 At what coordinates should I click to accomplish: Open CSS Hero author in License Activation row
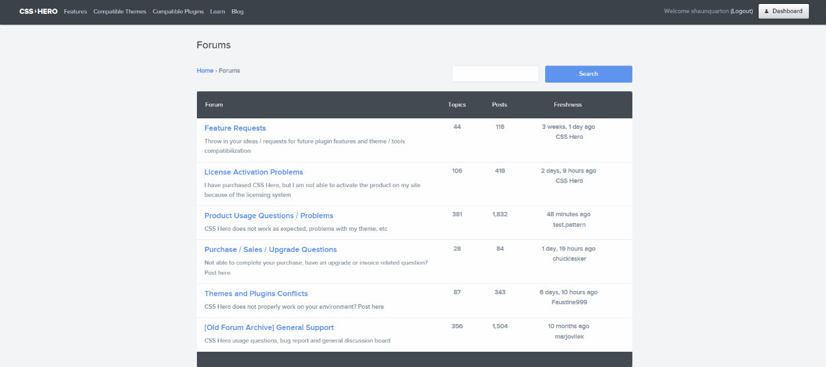coord(569,181)
